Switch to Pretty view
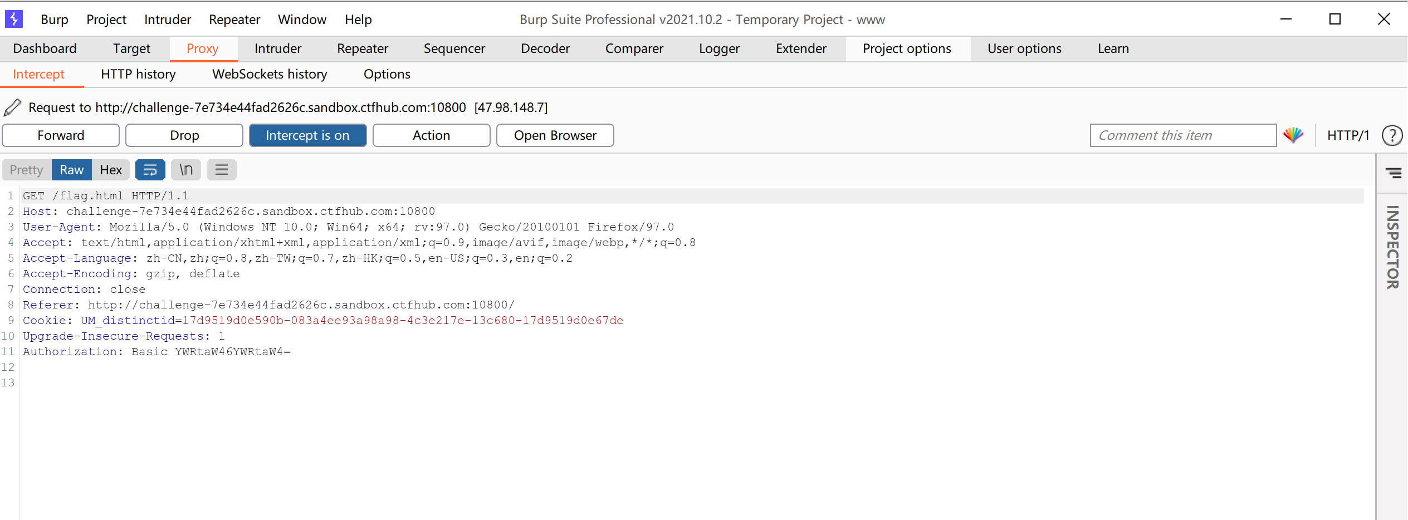This screenshot has height=520, width=1408. click(x=26, y=170)
